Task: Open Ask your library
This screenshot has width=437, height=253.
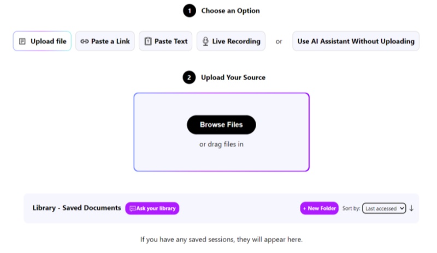Action: click(152, 208)
